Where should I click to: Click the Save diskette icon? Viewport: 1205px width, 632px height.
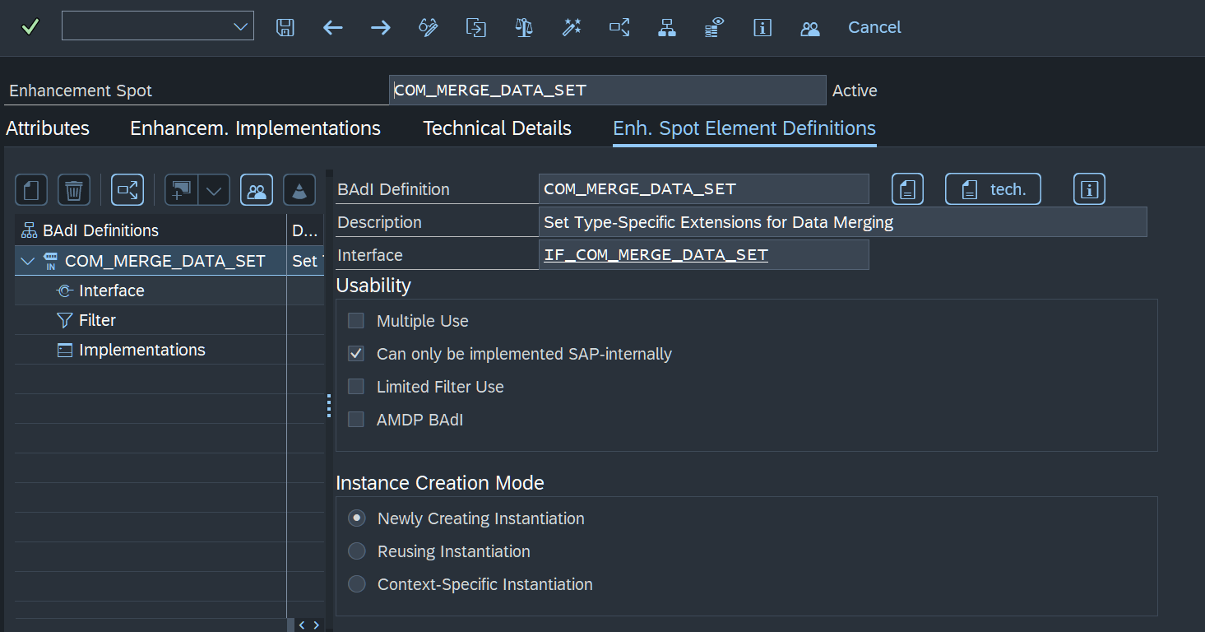285,27
